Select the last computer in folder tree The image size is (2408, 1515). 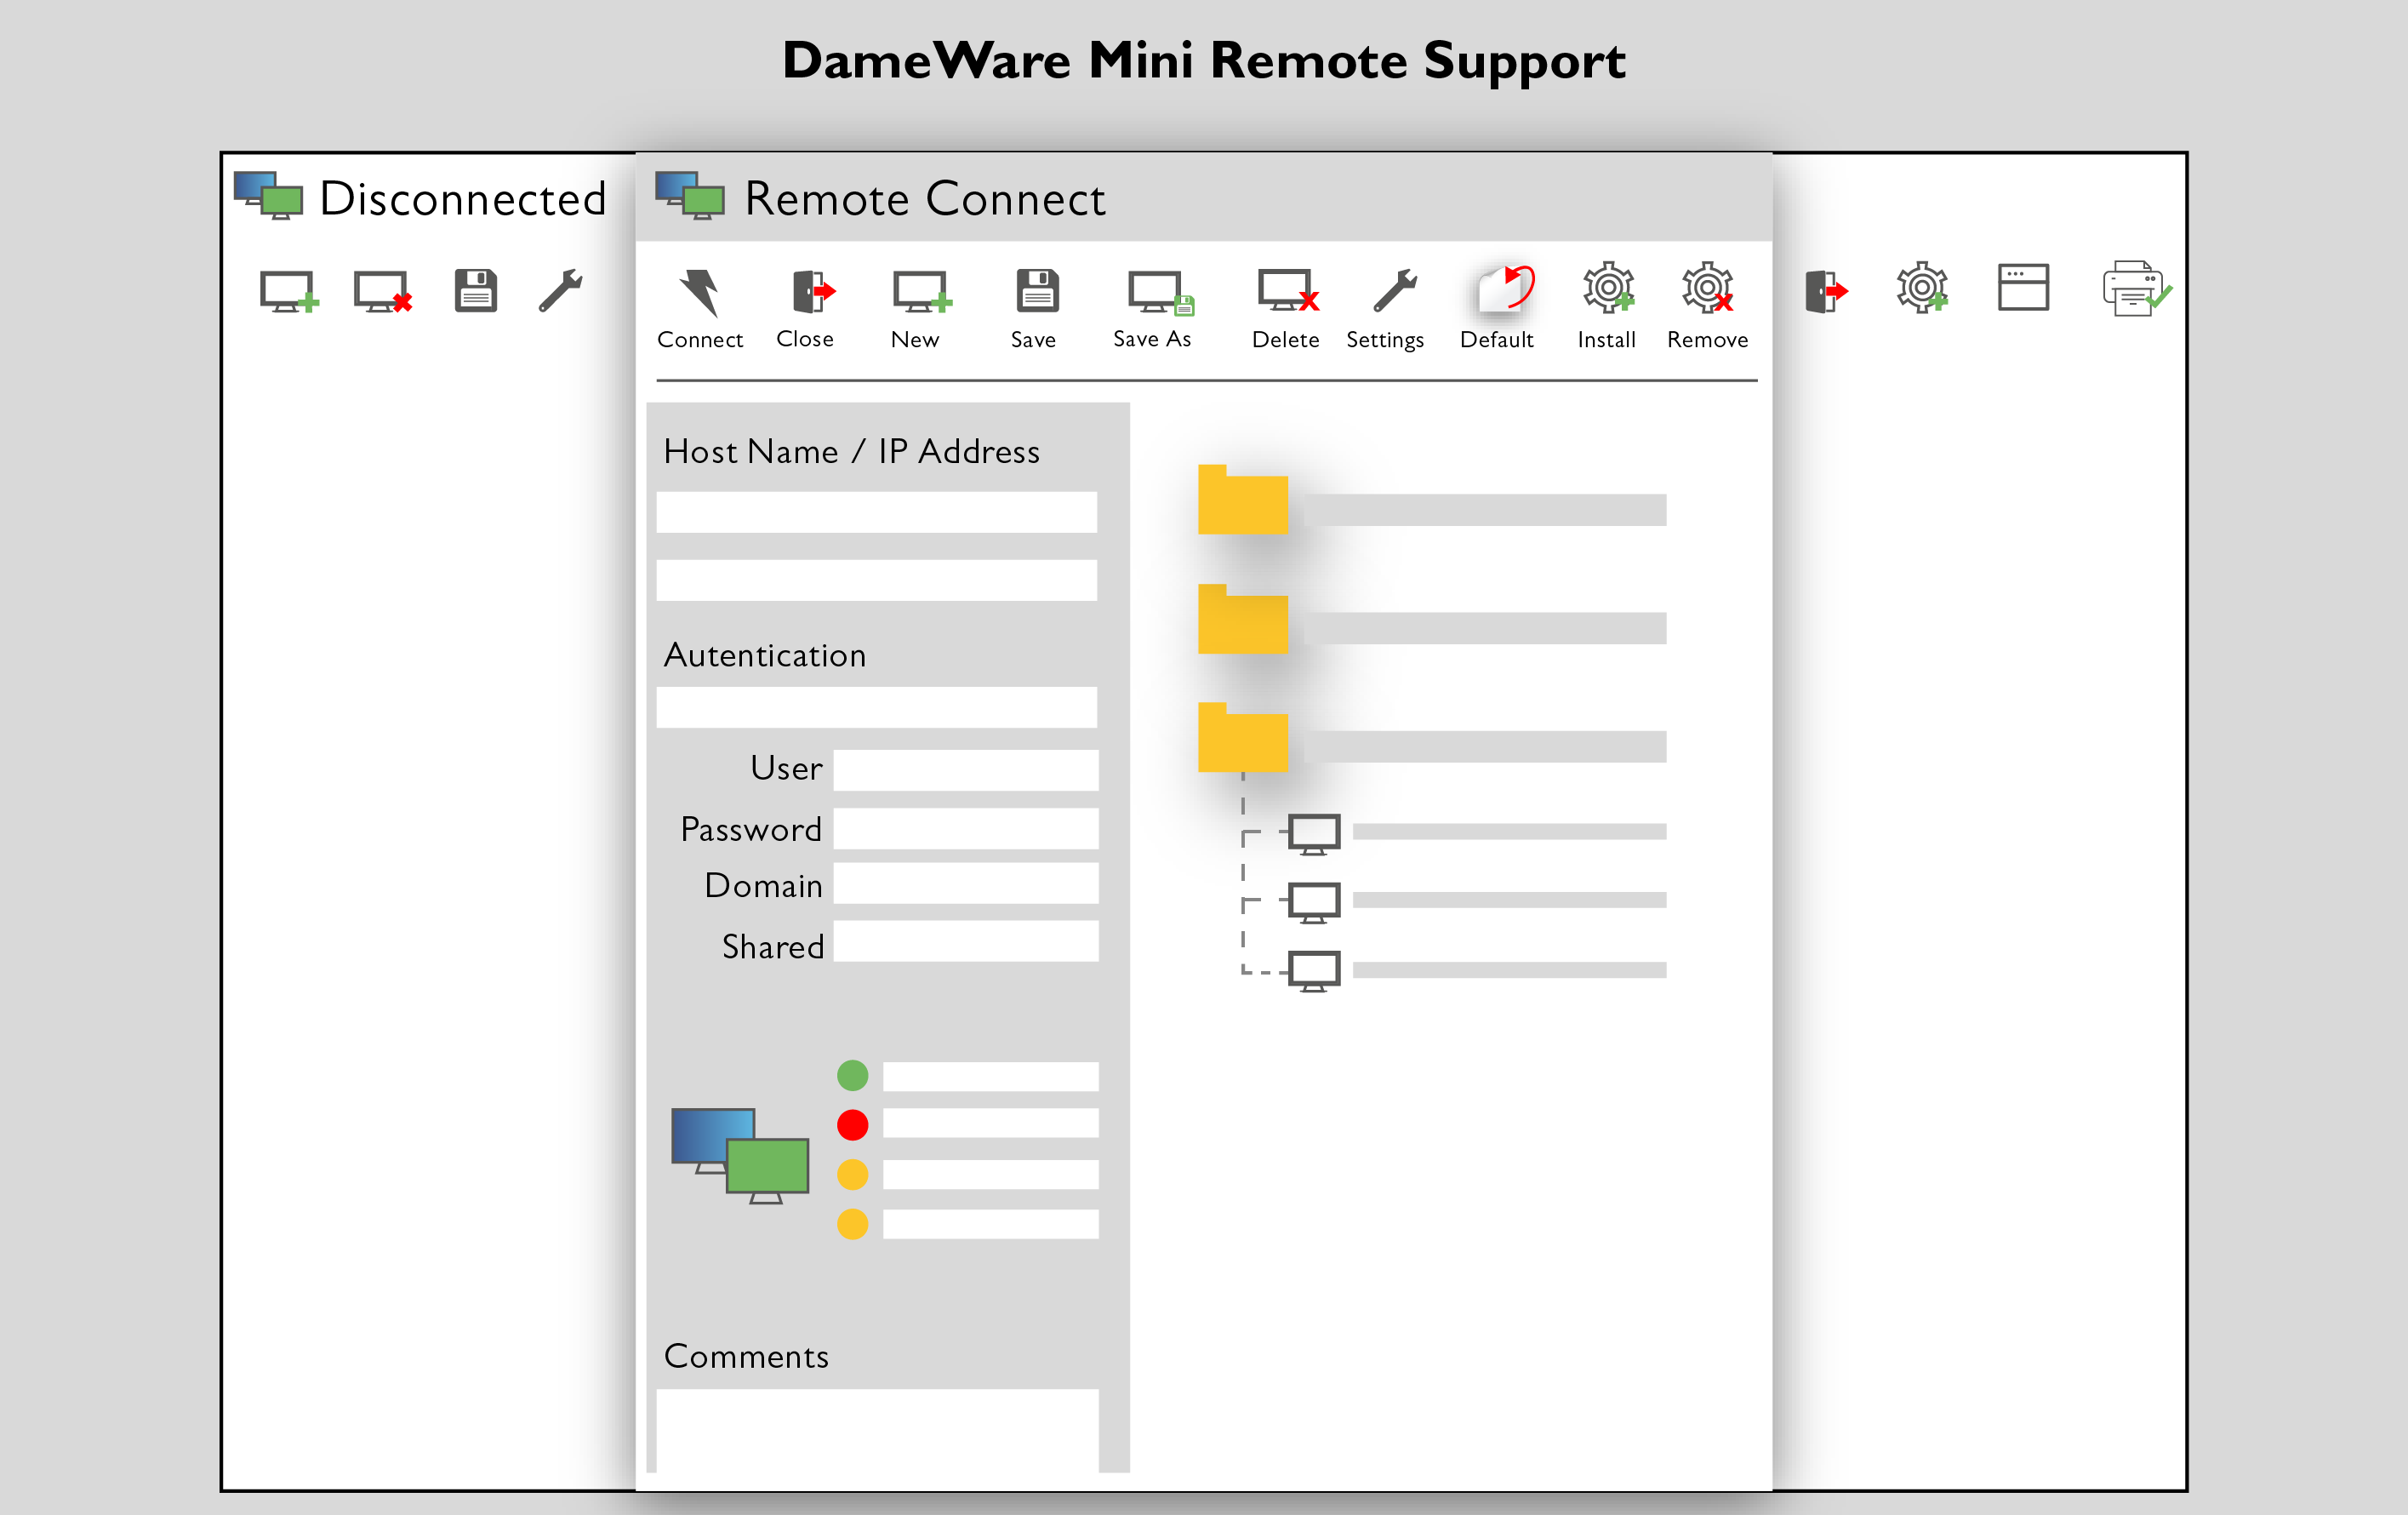[x=1314, y=971]
